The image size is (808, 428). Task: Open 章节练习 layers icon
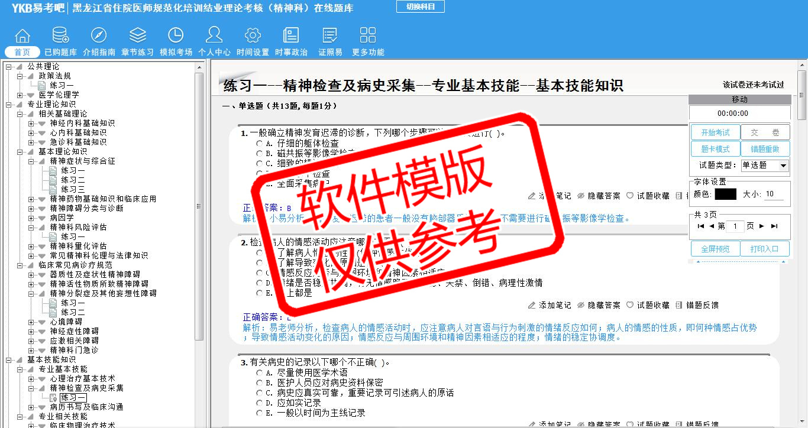pyautogui.click(x=137, y=35)
